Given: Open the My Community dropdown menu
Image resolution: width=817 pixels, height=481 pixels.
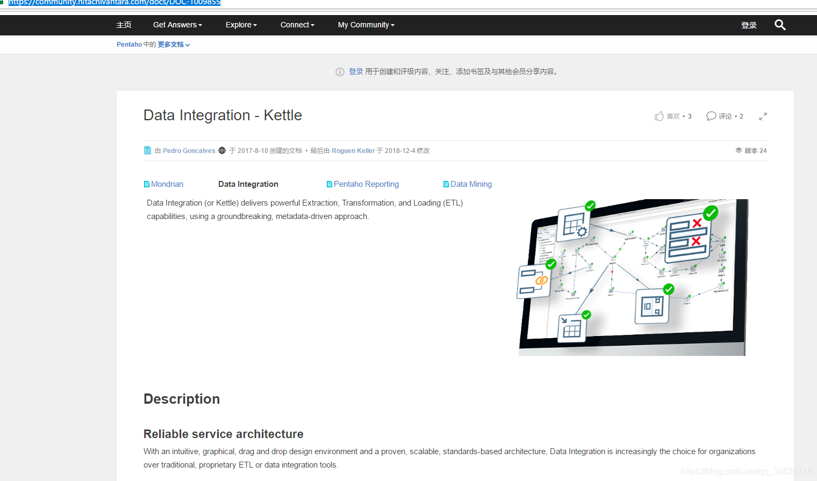Looking at the screenshot, I should tap(366, 25).
